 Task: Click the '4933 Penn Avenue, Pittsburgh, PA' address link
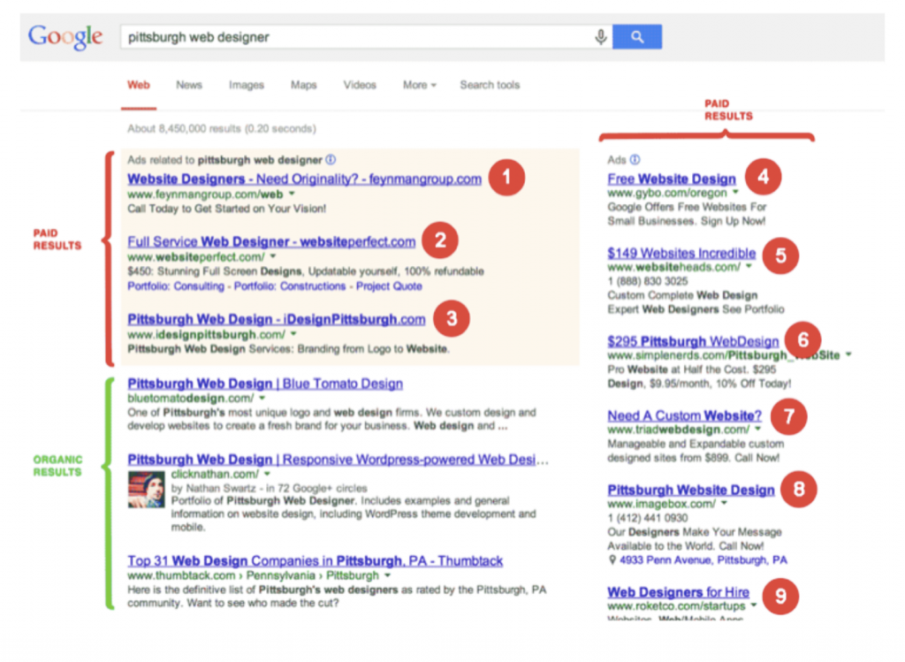pyautogui.click(x=703, y=559)
